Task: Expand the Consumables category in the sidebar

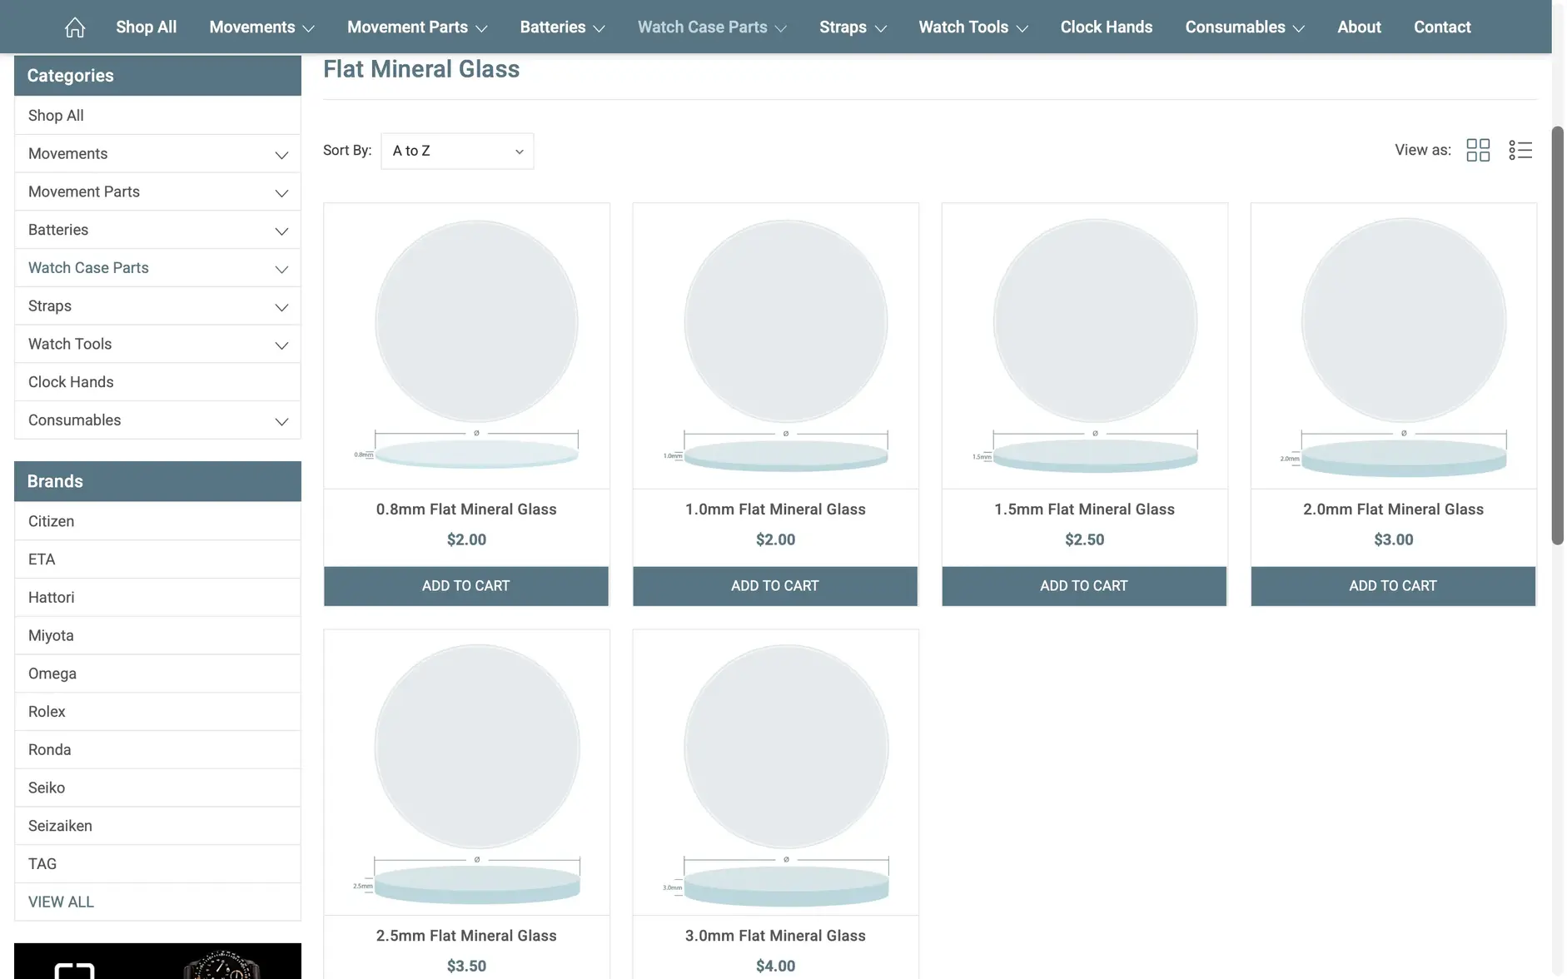Action: tap(281, 420)
